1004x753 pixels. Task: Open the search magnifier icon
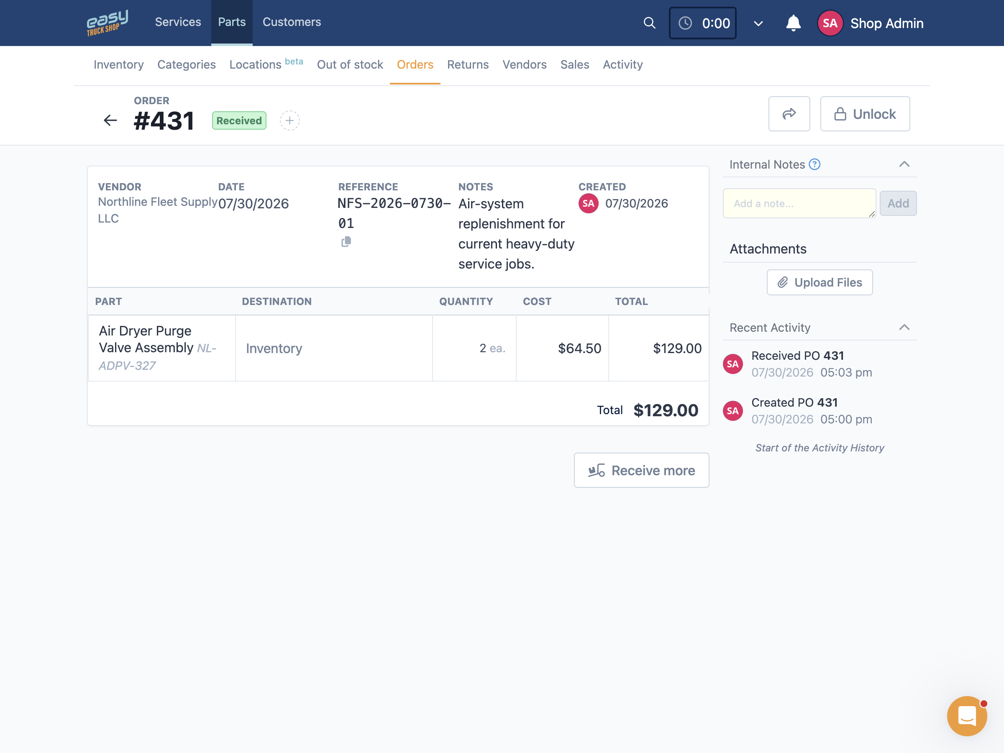click(x=650, y=23)
